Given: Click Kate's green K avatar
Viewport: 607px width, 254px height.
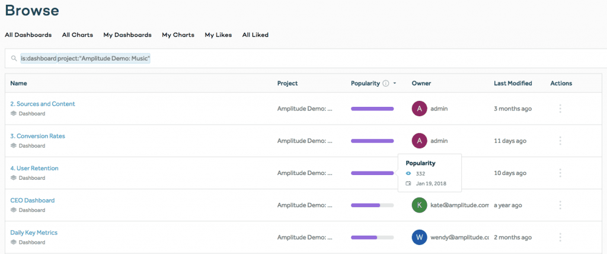Looking at the screenshot, I should point(419,205).
